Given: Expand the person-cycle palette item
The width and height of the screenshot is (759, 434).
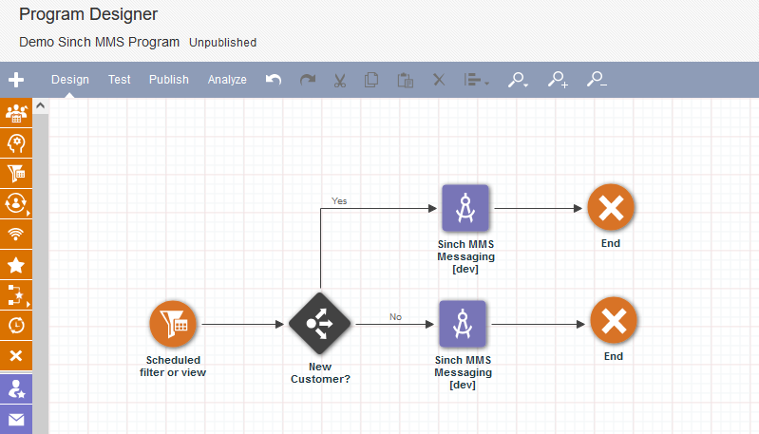Looking at the screenshot, I should pos(16,204).
